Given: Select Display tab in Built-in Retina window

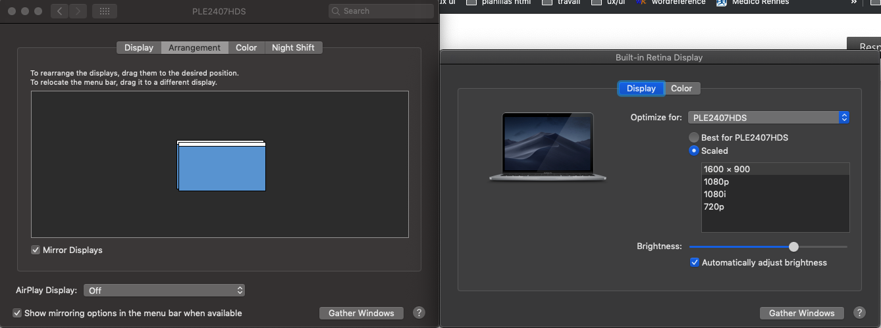Looking at the screenshot, I should click(641, 88).
